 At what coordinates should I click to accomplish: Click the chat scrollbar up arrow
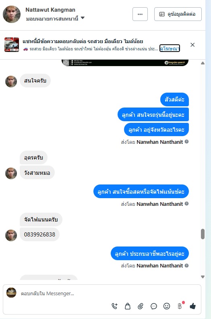pyautogui.click(x=203, y=63)
